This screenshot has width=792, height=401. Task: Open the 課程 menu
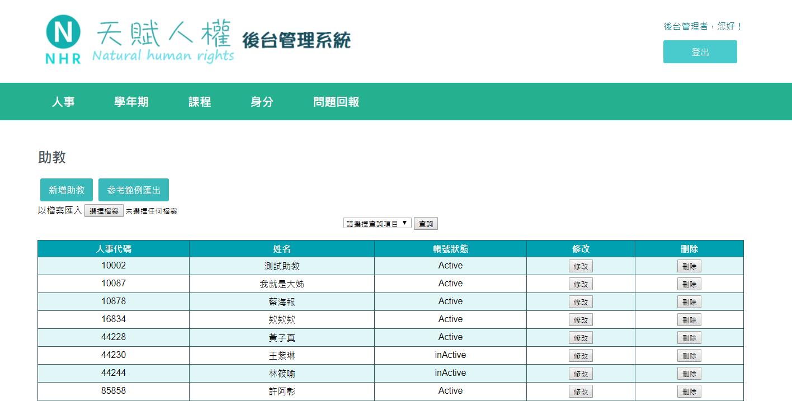[x=200, y=102]
